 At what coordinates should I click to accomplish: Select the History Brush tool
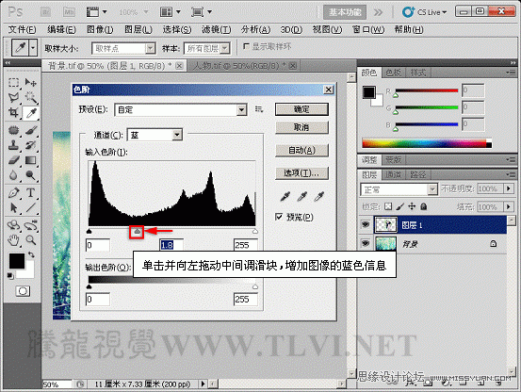click(30, 145)
